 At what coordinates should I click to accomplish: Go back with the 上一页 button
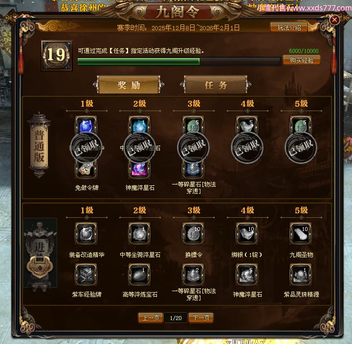click(151, 318)
